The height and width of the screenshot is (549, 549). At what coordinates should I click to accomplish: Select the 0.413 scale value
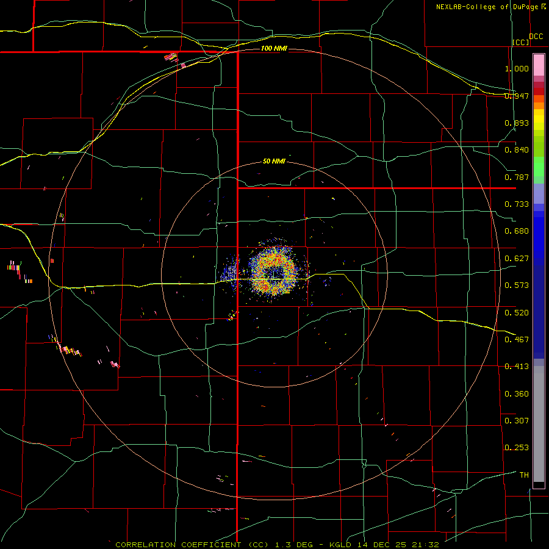coord(517,367)
